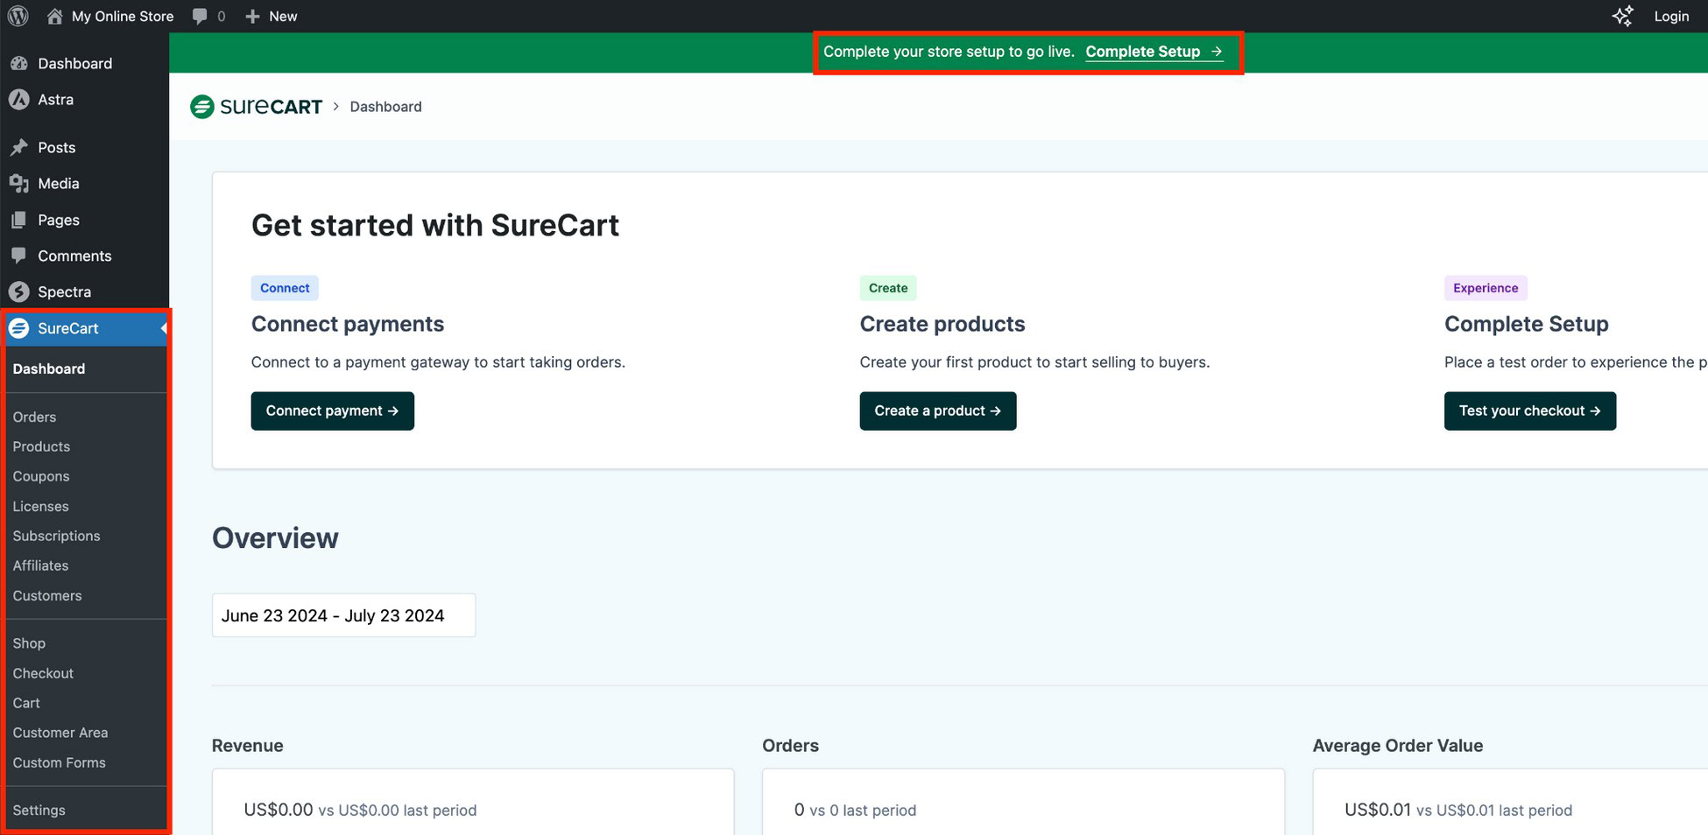1708x835 pixels.
Task: Click the Revenue US$0.00 value
Action: [x=279, y=810]
